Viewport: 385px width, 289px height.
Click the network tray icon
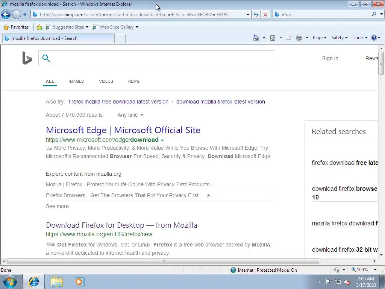pyautogui.click(x=338, y=282)
